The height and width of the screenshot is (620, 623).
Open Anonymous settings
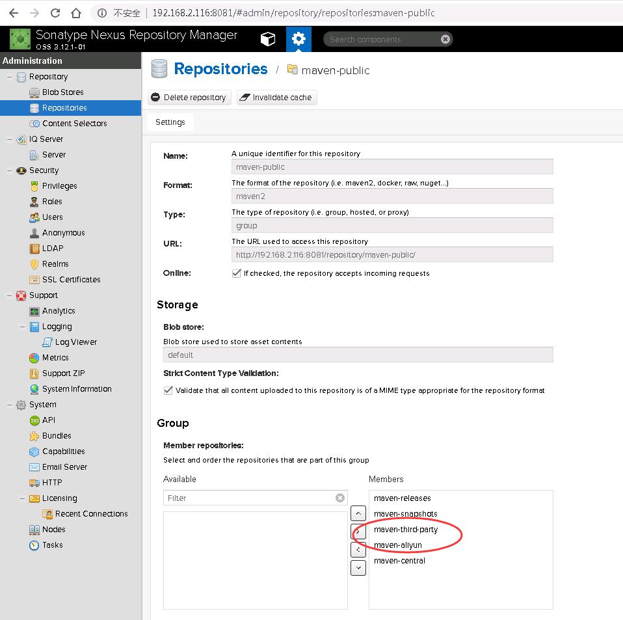63,232
